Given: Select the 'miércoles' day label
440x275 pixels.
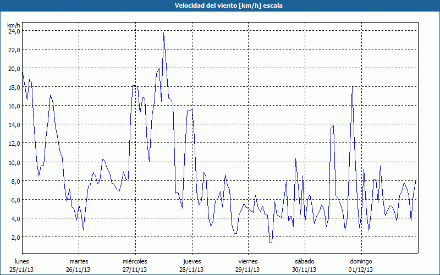Looking at the screenshot, I should click(x=135, y=261).
